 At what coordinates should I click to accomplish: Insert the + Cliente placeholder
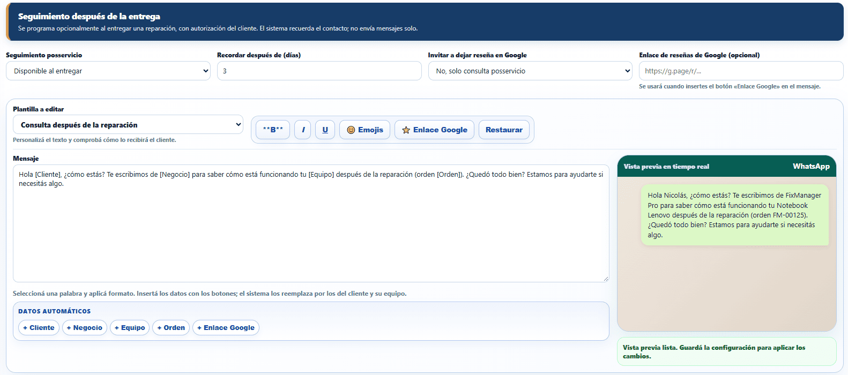tap(39, 327)
